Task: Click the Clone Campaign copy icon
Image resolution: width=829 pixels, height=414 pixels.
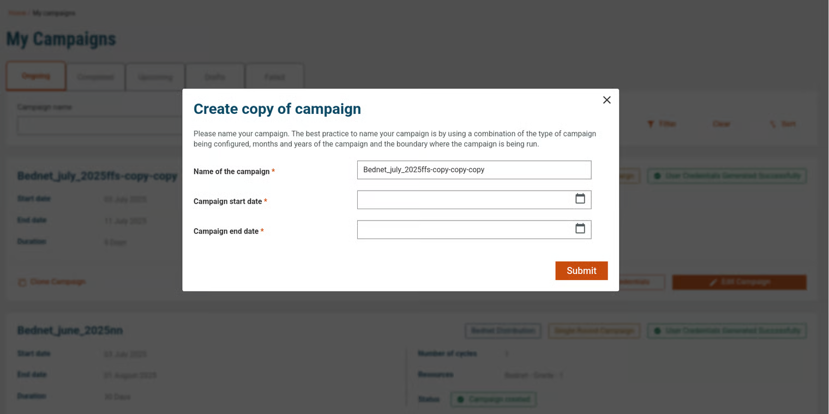Action: coord(22,283)
